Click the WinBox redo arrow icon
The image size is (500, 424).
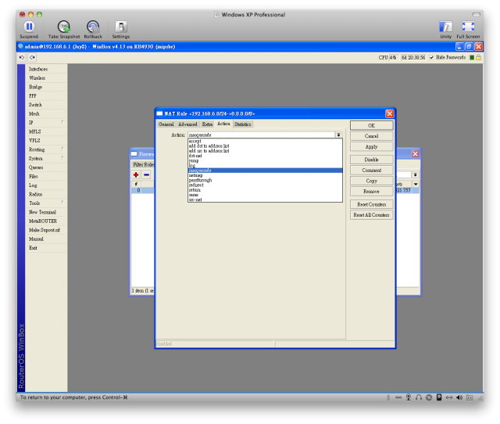(32, 57)
